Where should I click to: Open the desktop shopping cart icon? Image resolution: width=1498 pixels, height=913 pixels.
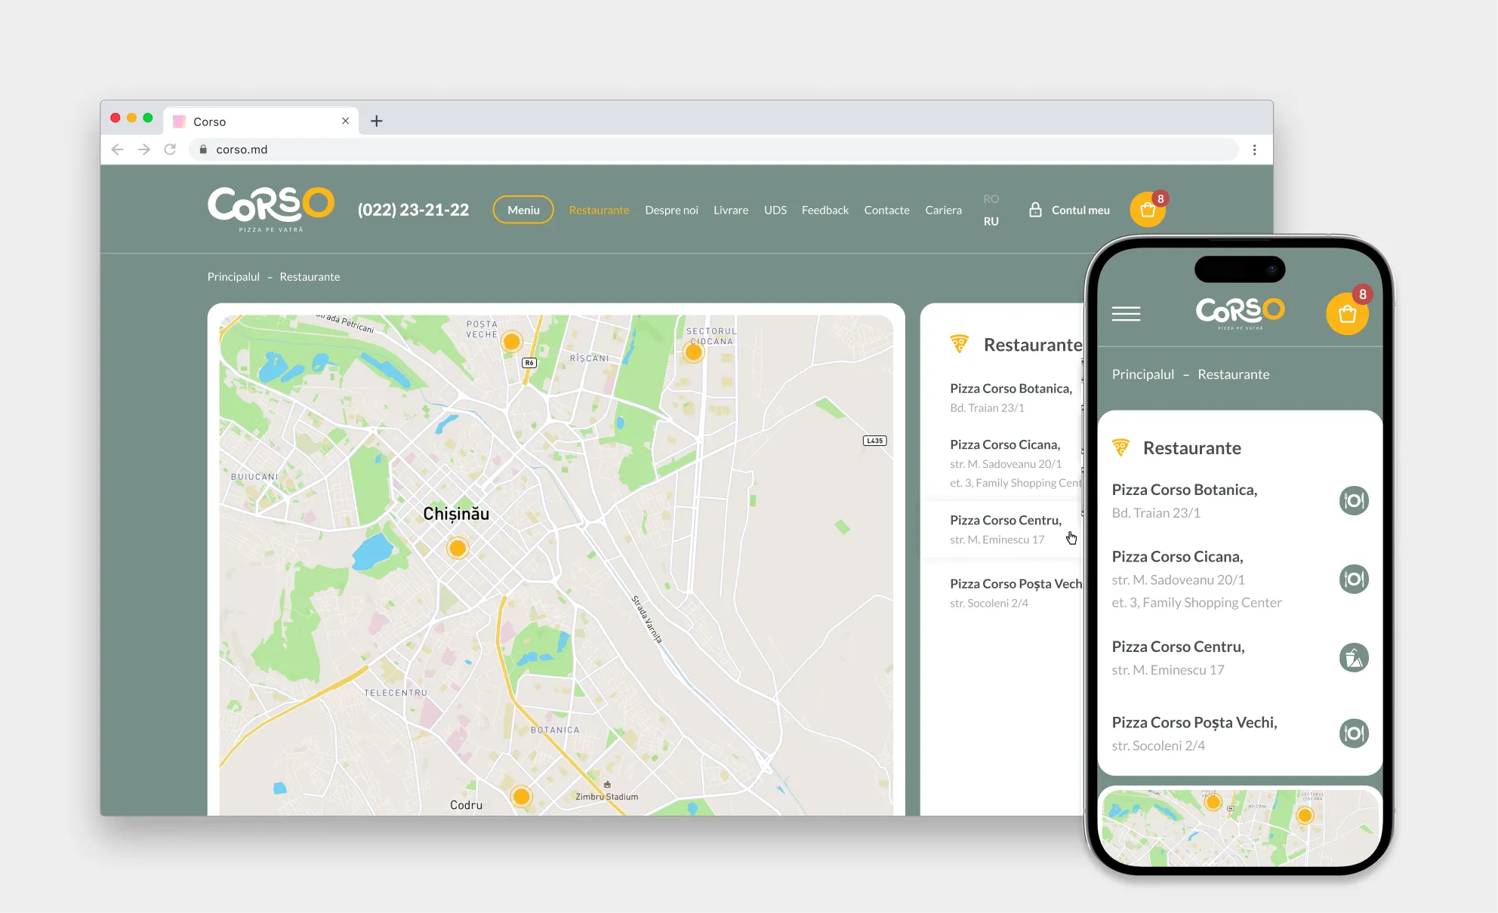click(1147, 210)
